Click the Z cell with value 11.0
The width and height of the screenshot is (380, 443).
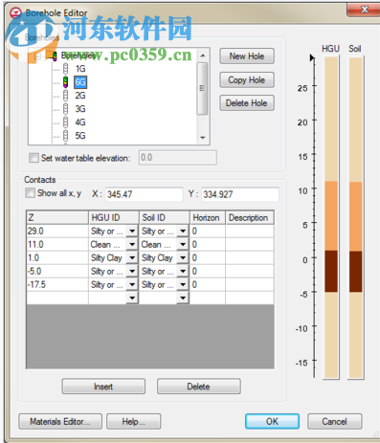pos(57,244)
